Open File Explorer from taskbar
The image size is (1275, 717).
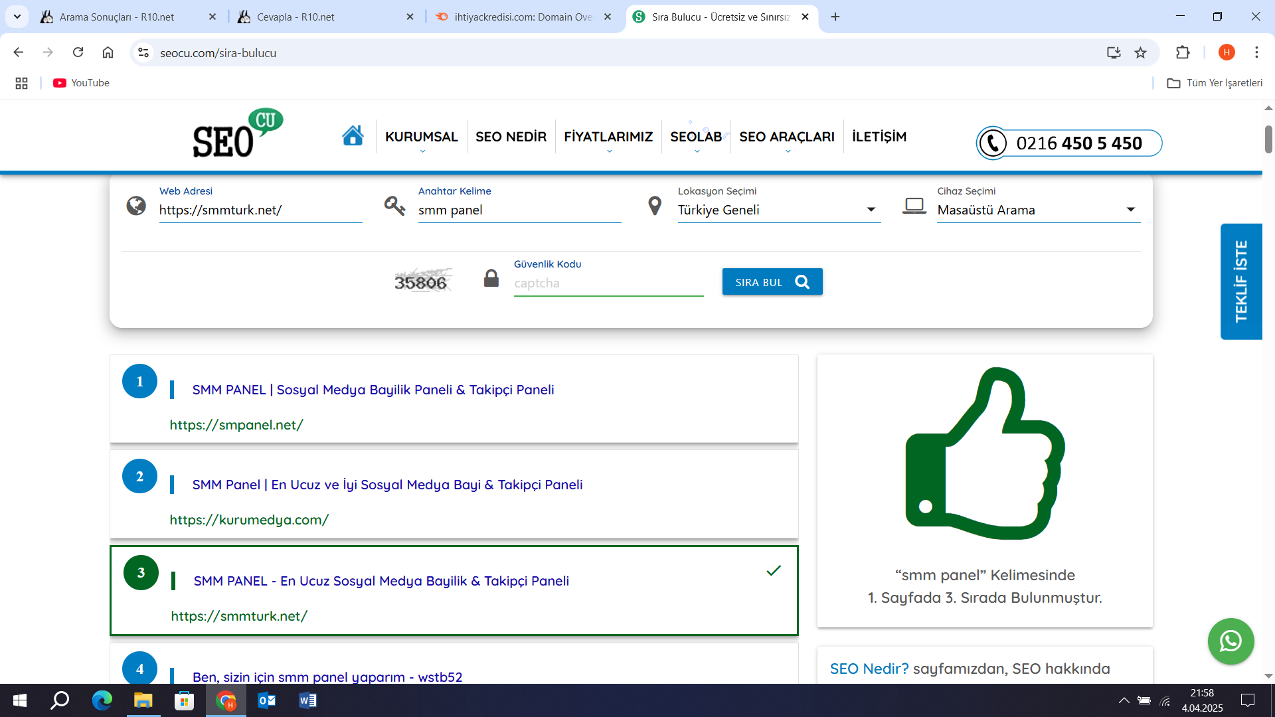[143, 700]
